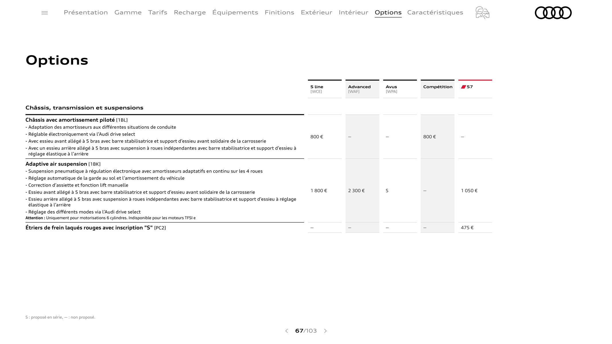Click 'Suspension pneumatique à régulation électronique' line
This screenshot has width=612, height=344.
(144, 171)
